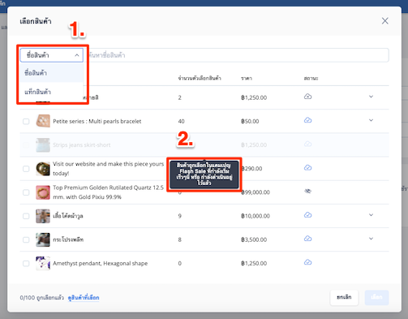The height and width of the screenshot is (319, 408).
Task: Click product name กระโปรงพลีท
Action: tap(68, 239)
